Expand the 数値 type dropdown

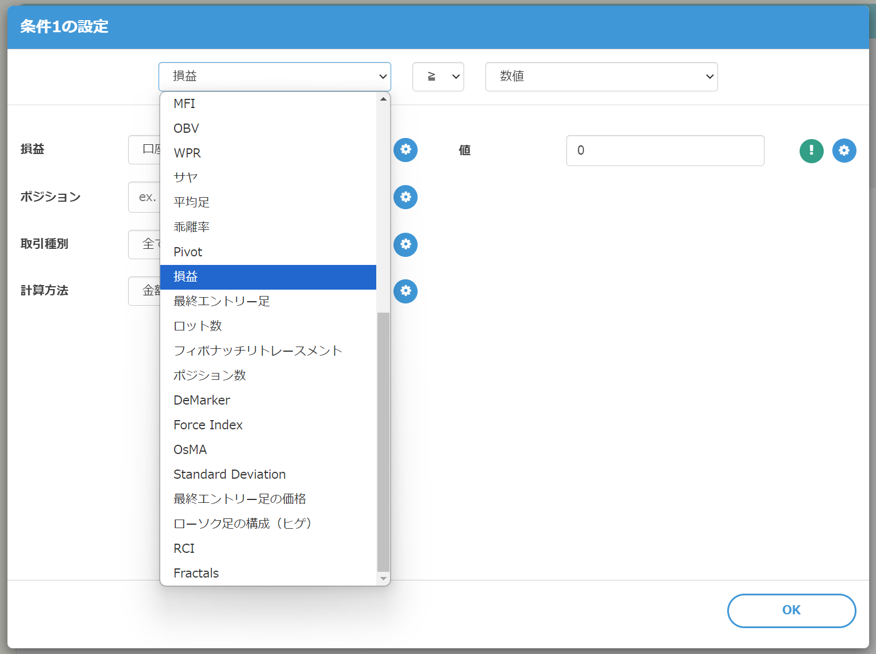click(601, 76)
